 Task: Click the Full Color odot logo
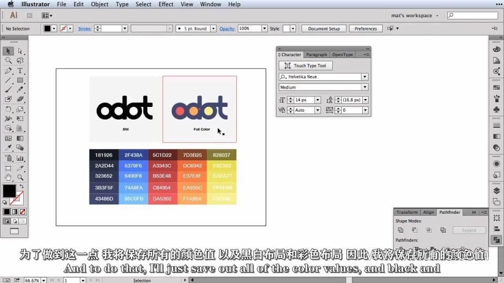(199, 108)
